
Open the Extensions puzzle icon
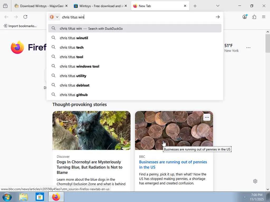254,17
